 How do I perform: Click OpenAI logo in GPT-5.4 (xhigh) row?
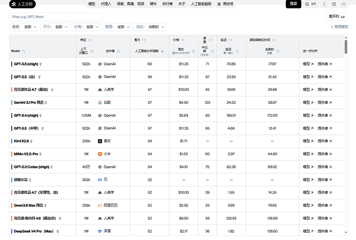click(100, 116)
